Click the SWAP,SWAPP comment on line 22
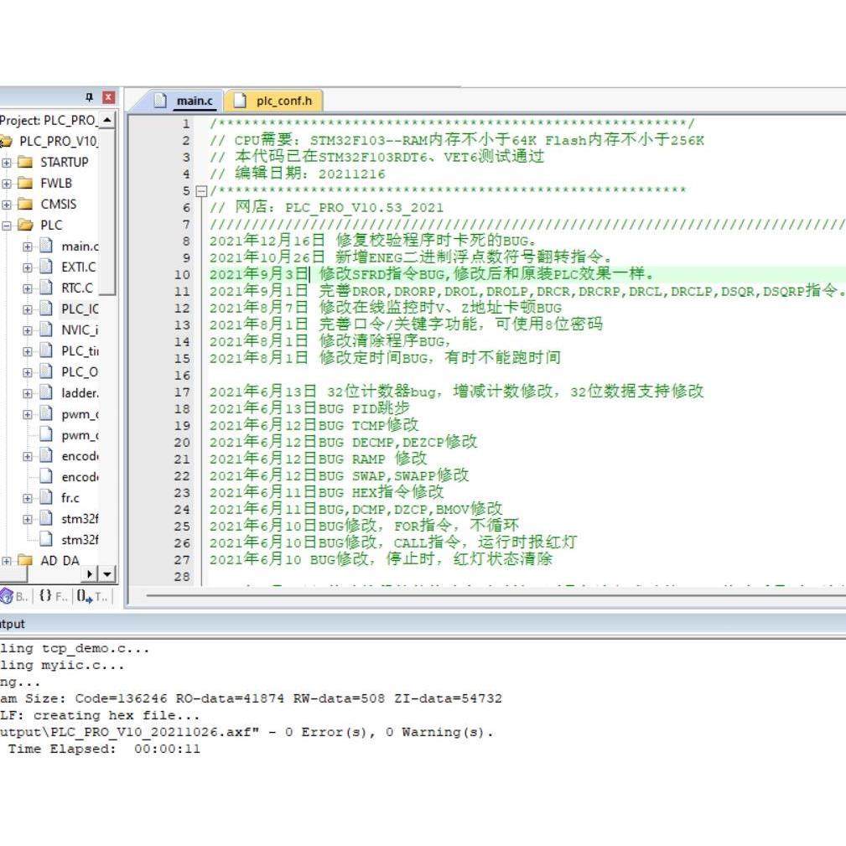The image size is (846, 846). click(410, 475)
